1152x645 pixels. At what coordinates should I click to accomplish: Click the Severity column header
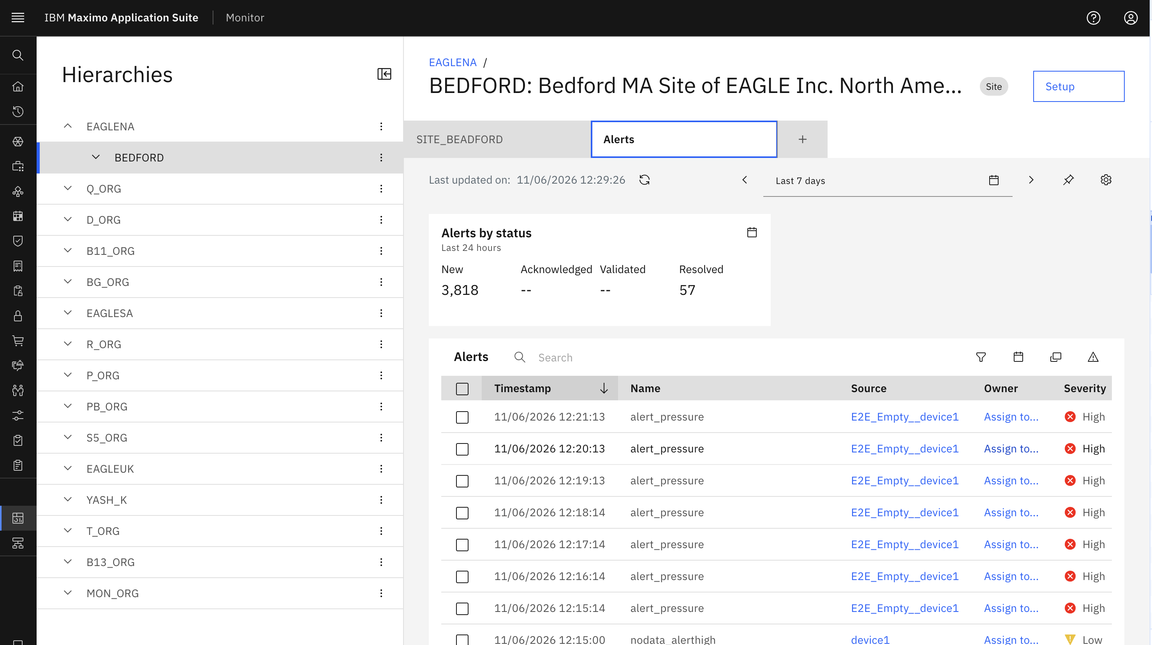tap(1085, 388)
